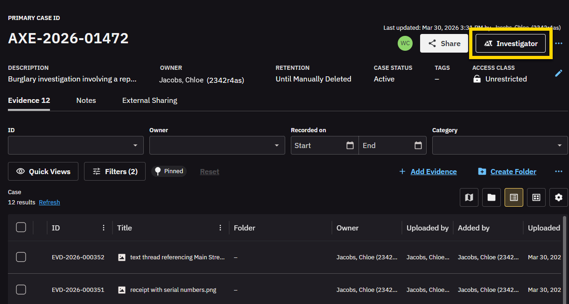569x304 pixels.
Task: Switch to the Notes tab
Action: point(86,101)
